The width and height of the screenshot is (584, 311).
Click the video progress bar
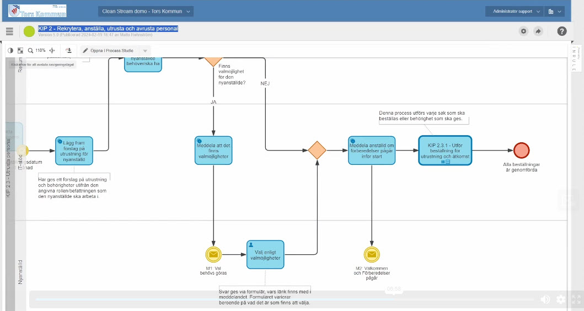(x=276, y=299)
